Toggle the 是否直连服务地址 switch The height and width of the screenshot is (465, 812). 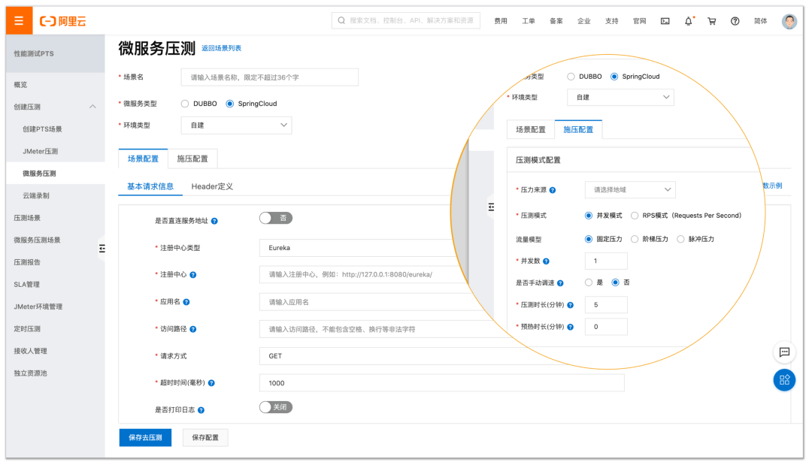(x=275, y=219)
